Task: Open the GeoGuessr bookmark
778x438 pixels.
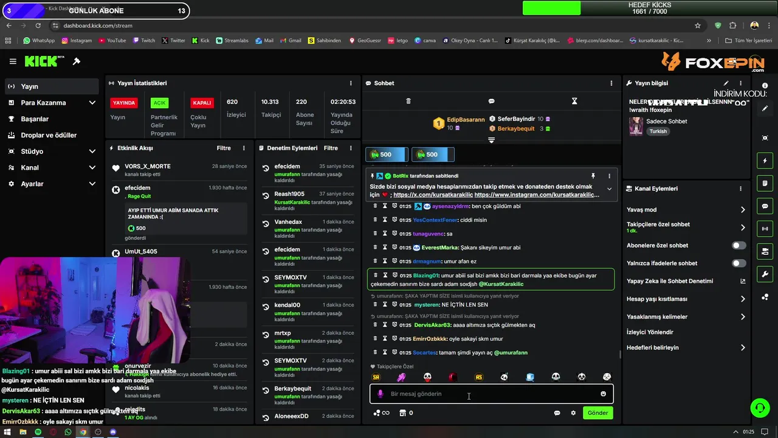Action: (x=365, y=41)
